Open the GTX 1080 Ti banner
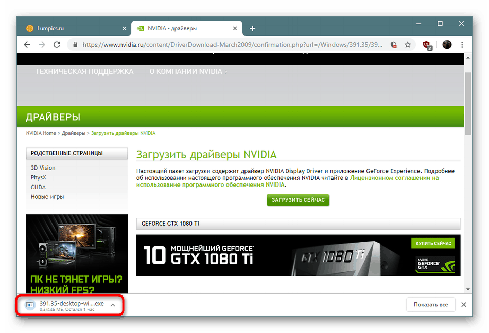Screen dimensions: 489x333 298,255
